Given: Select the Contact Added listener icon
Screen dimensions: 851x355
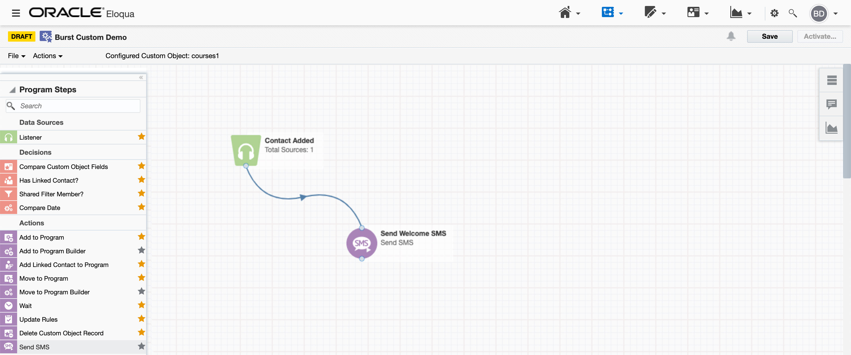Looking at the screenshot, I should tap(245, 150).
